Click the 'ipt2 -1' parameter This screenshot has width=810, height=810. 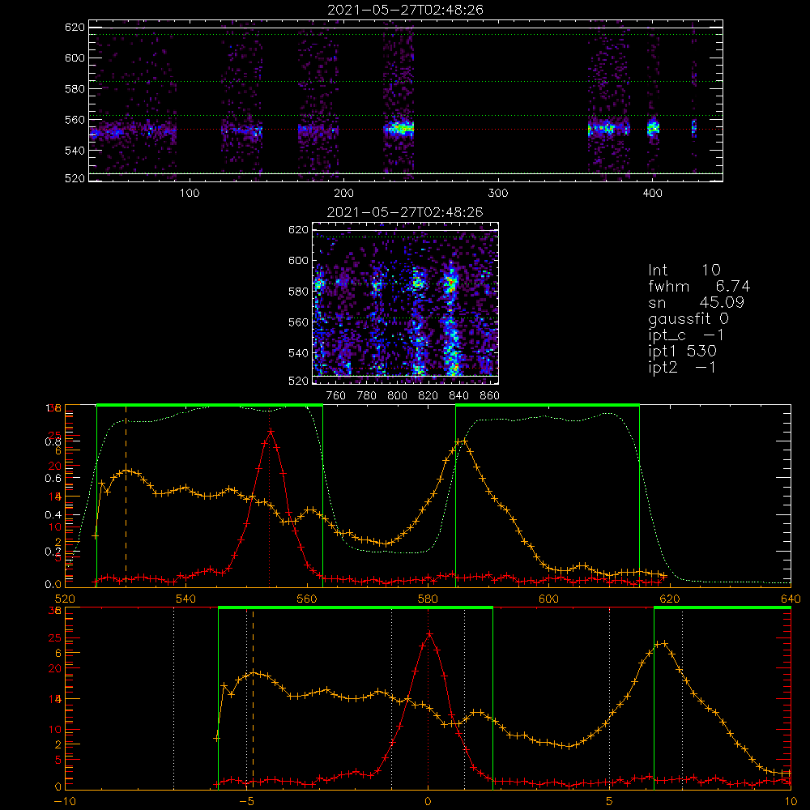pos(682,367)
